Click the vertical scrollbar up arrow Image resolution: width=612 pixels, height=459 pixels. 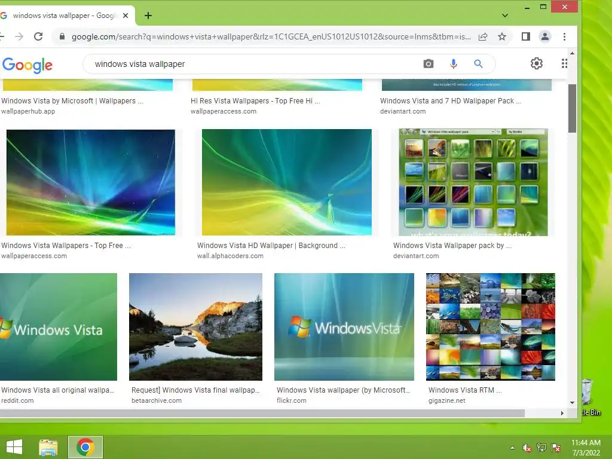click(x=572, y=53)
